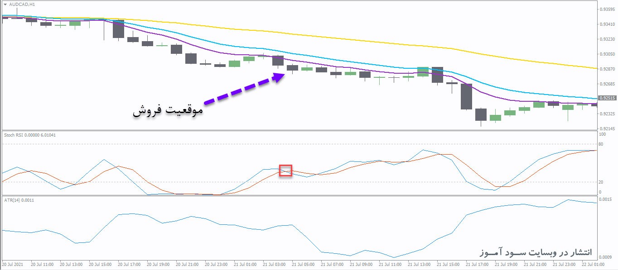Click the 21 Jul 05:00 time label
Viewport: 618px width, 270px height.
click(303, 264)
